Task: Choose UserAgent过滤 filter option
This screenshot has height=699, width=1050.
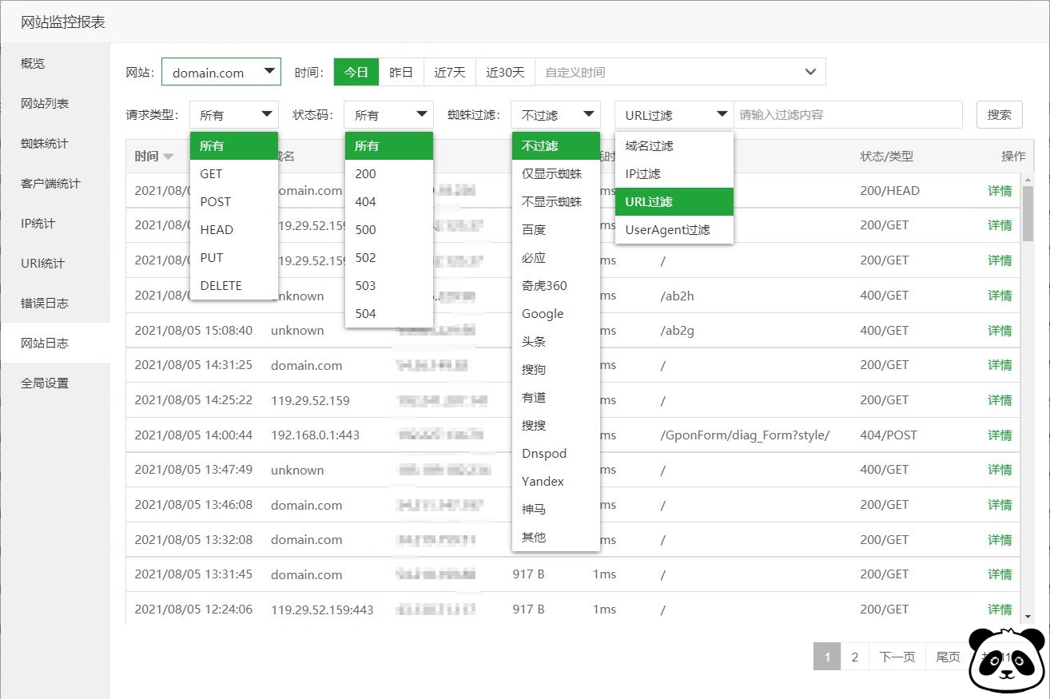Action: 667,230
